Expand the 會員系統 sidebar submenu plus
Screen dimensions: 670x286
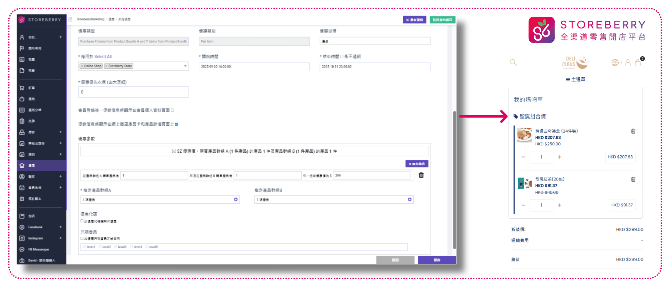61,188
